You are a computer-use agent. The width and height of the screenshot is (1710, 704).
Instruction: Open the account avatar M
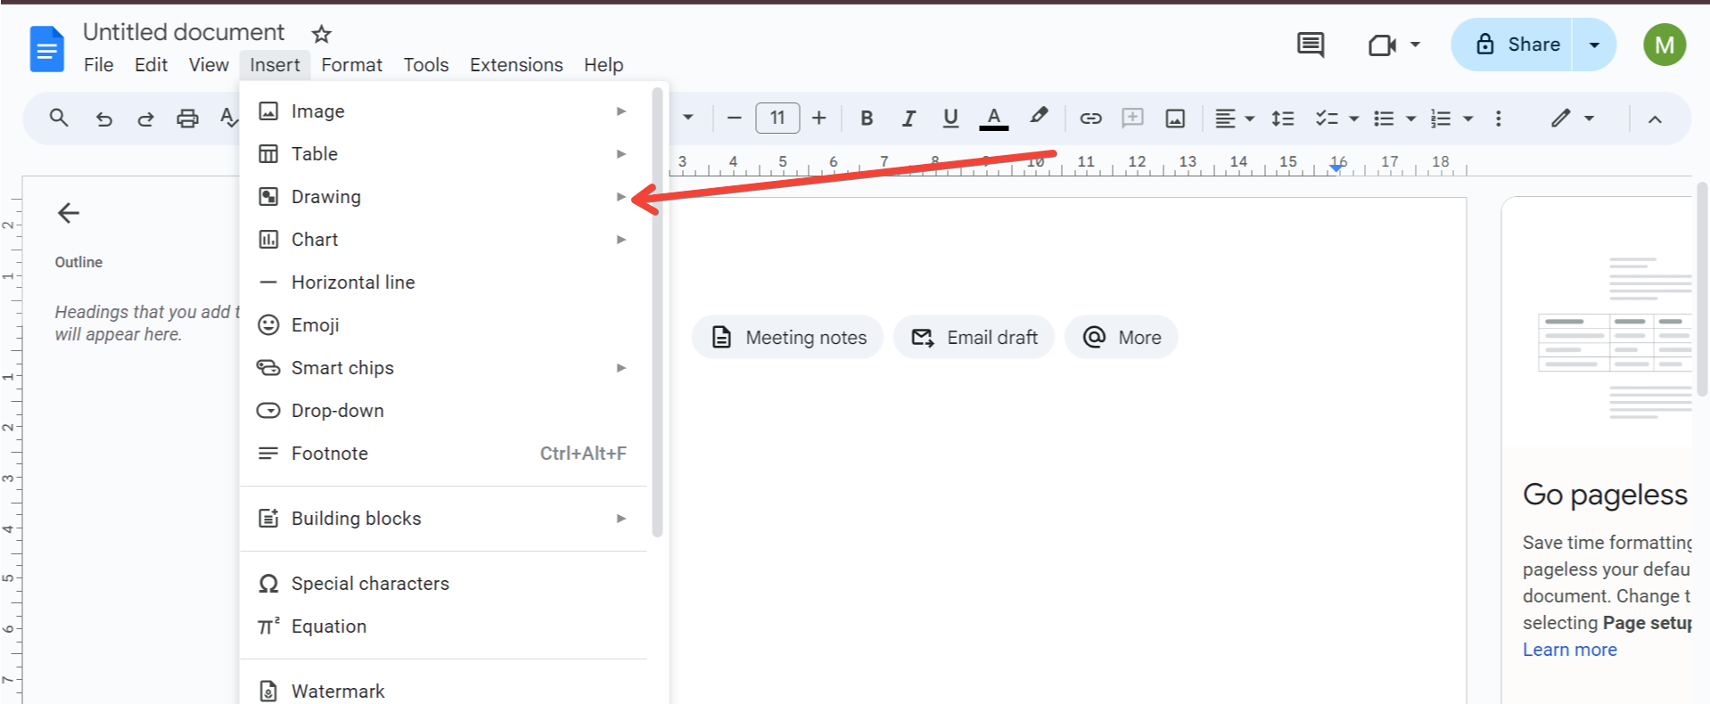coord(1665,45)
